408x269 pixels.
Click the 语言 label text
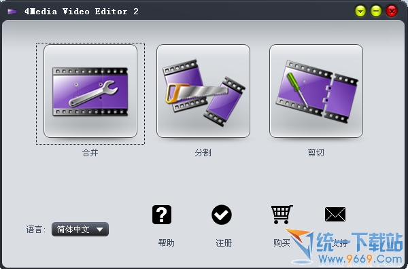[x=35, y=230]
